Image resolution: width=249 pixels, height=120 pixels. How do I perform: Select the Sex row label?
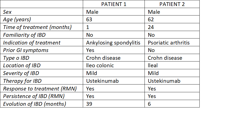[x=7, y=12]
